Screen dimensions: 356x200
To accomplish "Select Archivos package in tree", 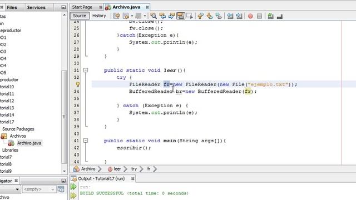I will [18, 136].
